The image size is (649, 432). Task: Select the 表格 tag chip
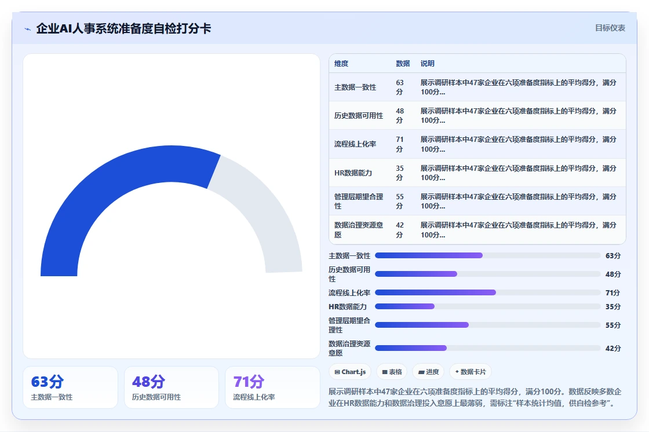coord(392,372)
